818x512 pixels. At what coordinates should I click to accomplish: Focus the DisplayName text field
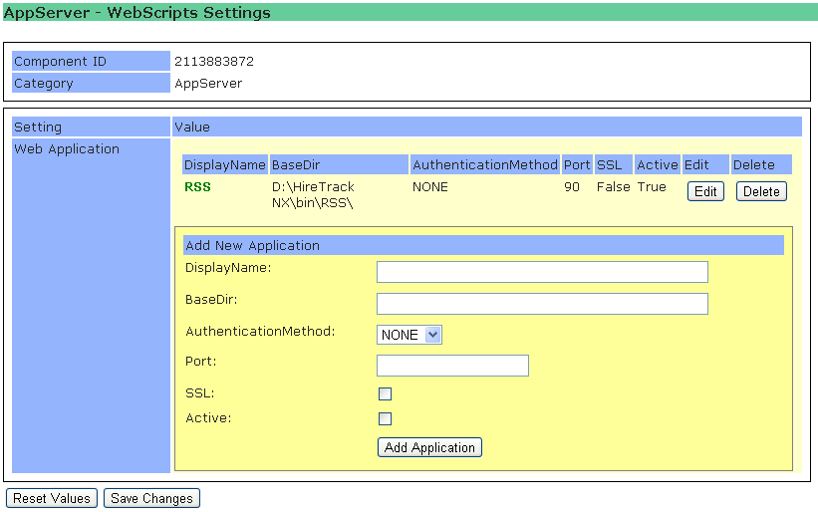click(x=542, y=272)
